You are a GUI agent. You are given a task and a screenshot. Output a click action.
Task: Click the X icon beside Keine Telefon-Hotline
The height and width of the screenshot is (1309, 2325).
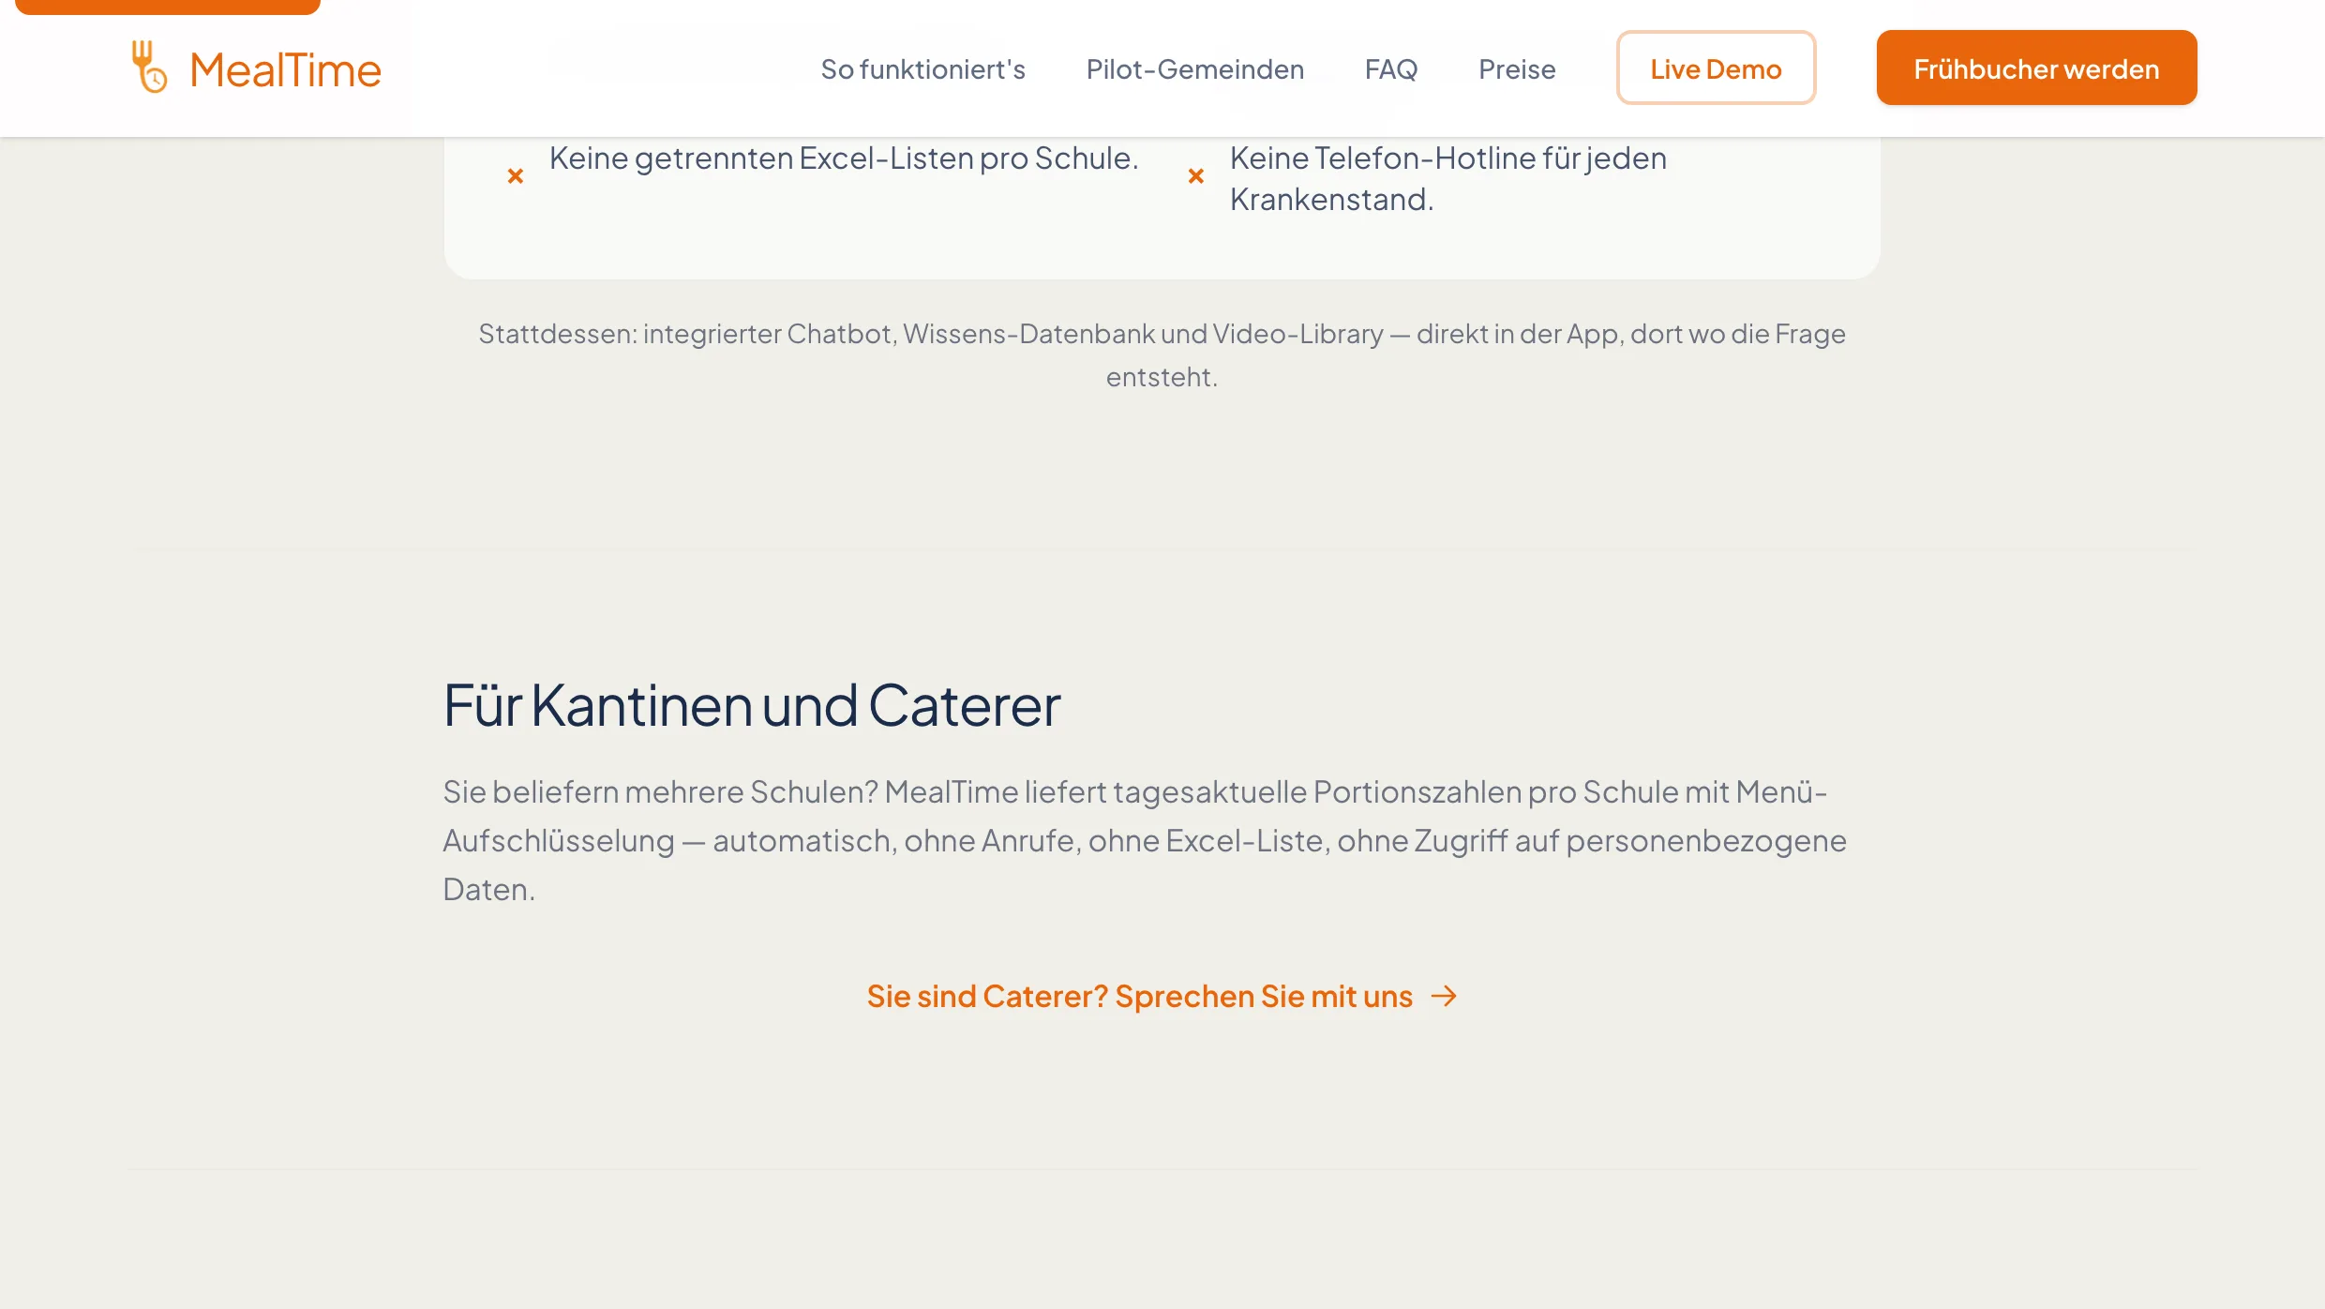[x=1195, y=175]
